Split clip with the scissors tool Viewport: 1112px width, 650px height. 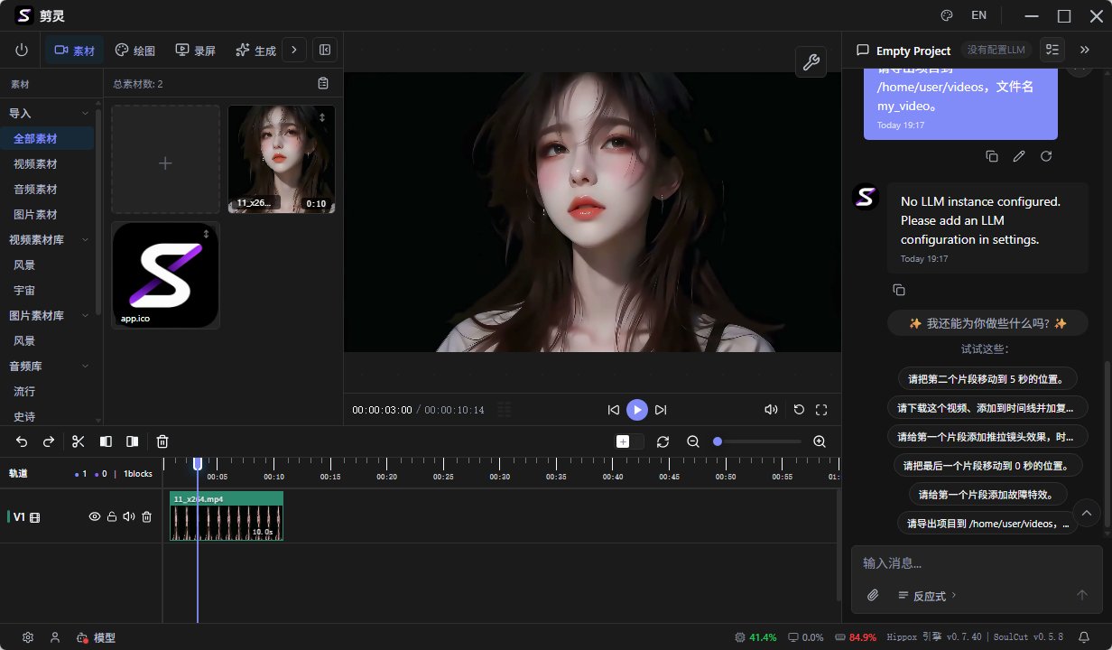(78, 441)
